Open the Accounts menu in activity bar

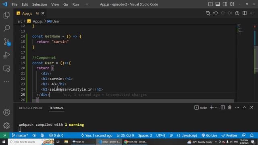tap(6, 112)
